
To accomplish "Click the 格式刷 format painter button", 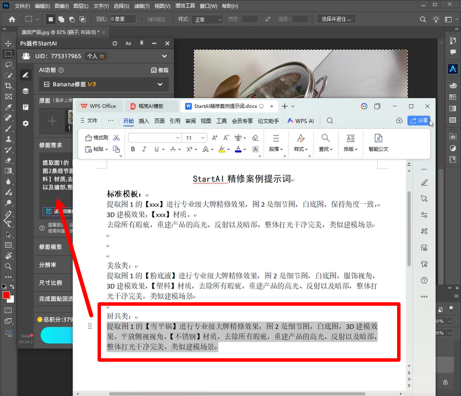I will [97, 138].
